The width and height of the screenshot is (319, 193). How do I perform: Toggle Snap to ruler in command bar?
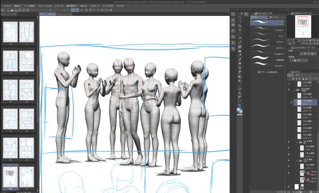(x=73, y=10)
